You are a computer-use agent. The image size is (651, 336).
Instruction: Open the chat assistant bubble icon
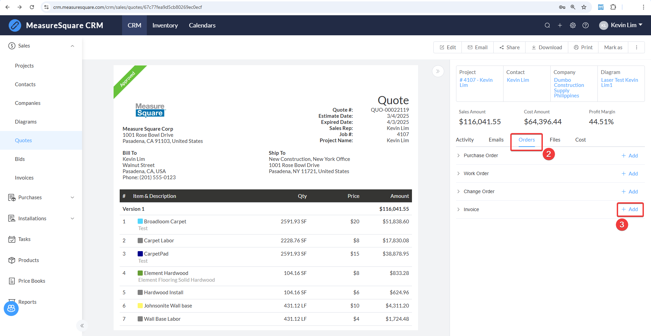tap(11, 308)
